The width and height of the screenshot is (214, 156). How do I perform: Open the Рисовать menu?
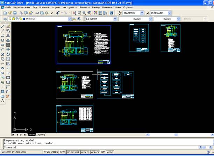tap(85, 7)
